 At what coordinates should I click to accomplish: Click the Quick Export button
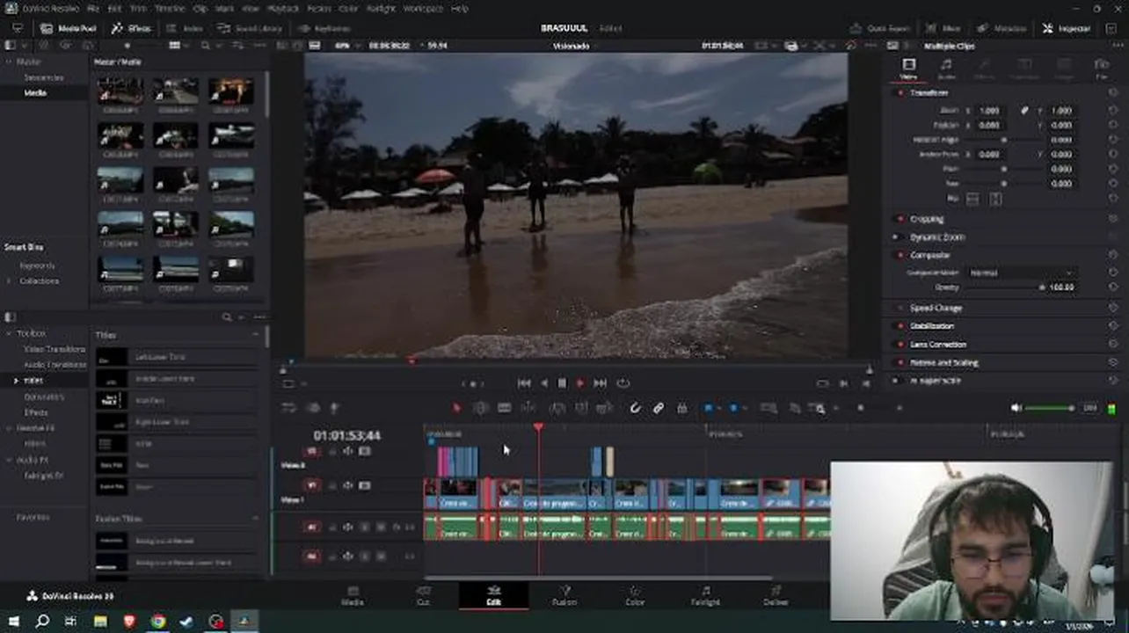(880, 28)
